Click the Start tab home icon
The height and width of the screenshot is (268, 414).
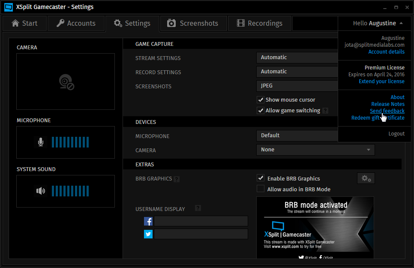15,23
